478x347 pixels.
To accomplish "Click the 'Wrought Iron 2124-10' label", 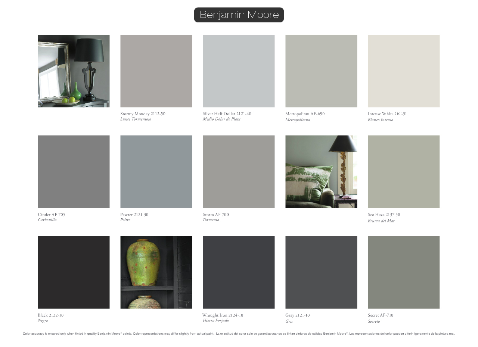I will (x=223, y=315).
